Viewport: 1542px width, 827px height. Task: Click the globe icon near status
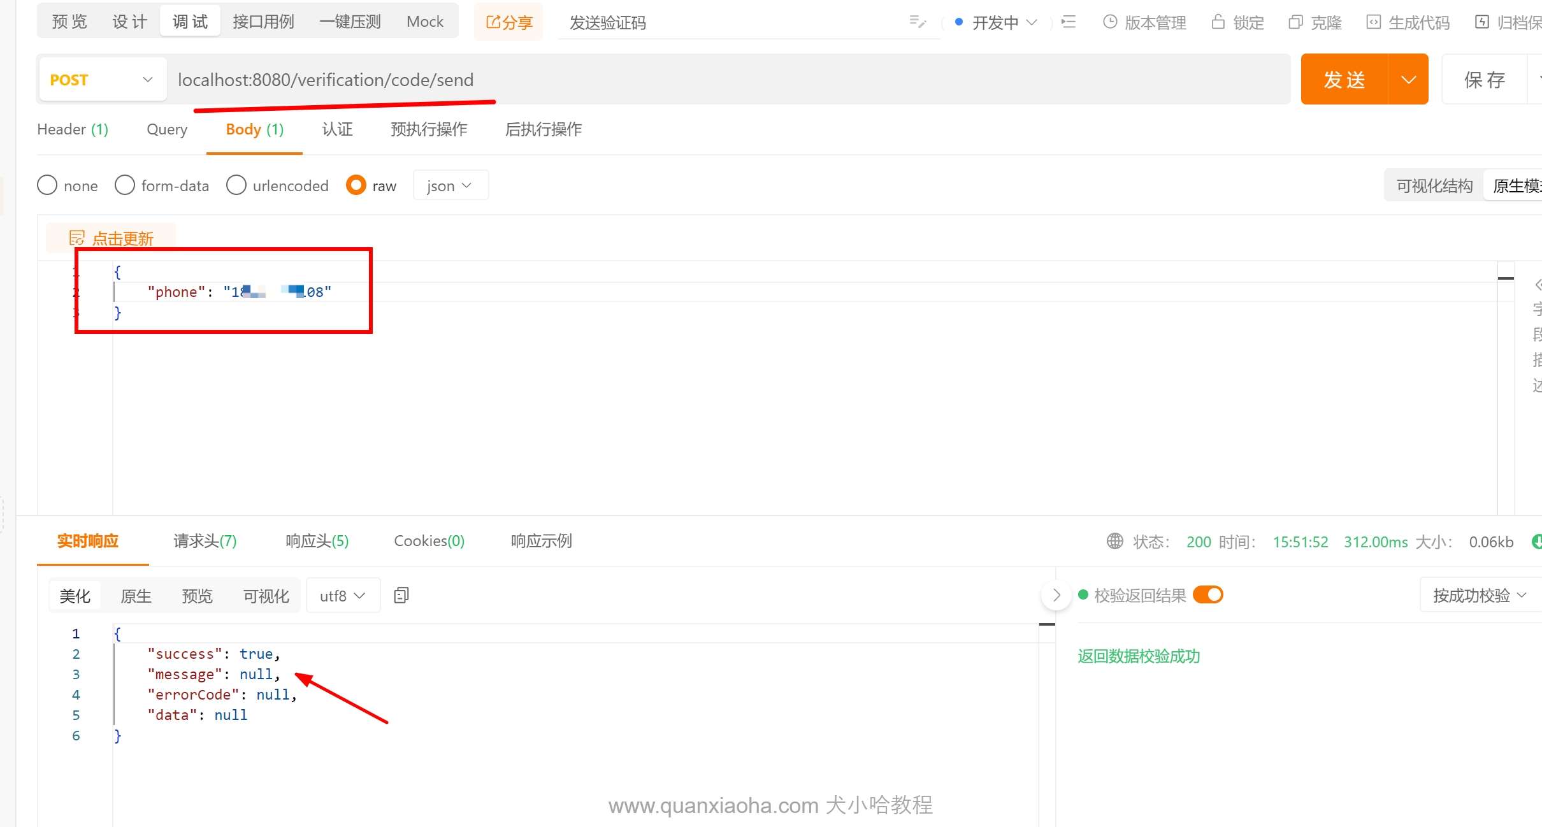point(1115,542)
